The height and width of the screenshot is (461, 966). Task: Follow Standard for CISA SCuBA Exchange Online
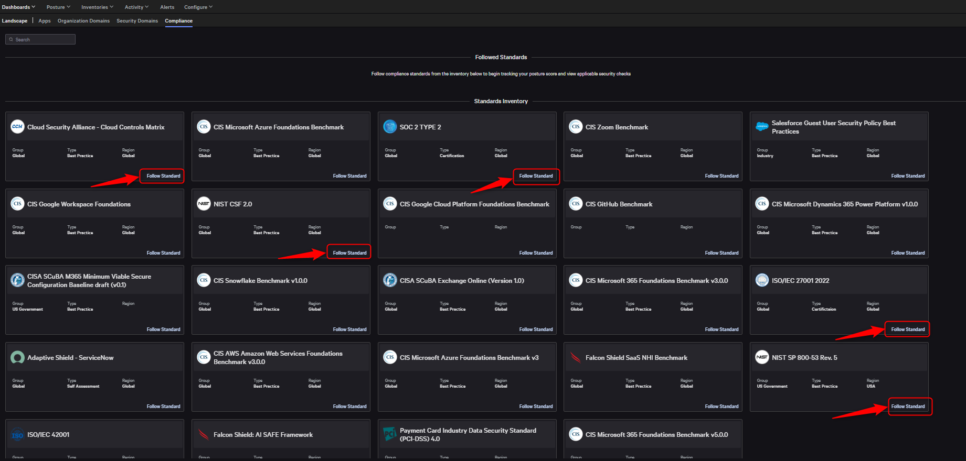(x=536, y=330)
